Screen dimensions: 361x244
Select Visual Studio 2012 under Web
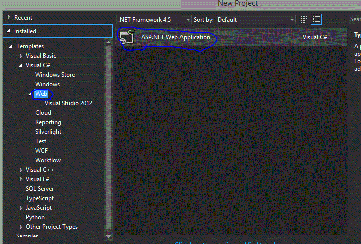pos(68,103)
